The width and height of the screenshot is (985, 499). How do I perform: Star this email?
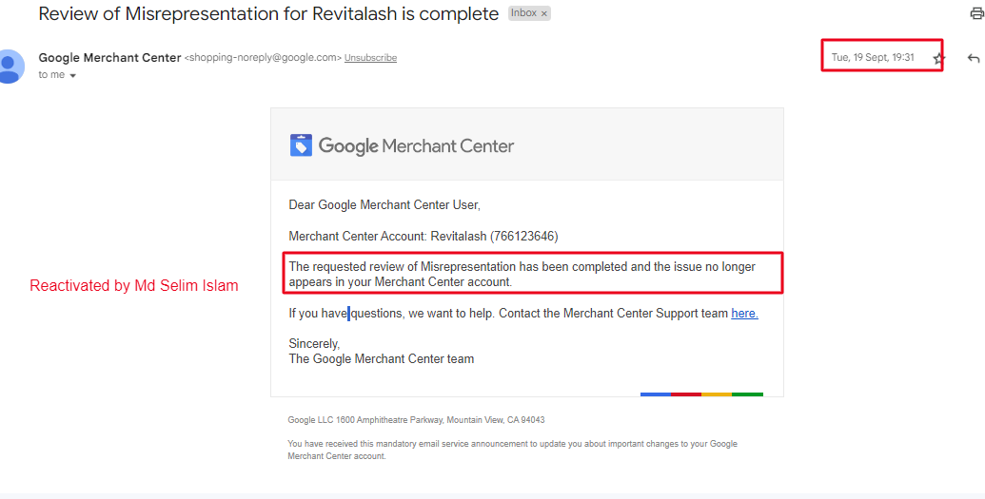[x=939, y=59]
